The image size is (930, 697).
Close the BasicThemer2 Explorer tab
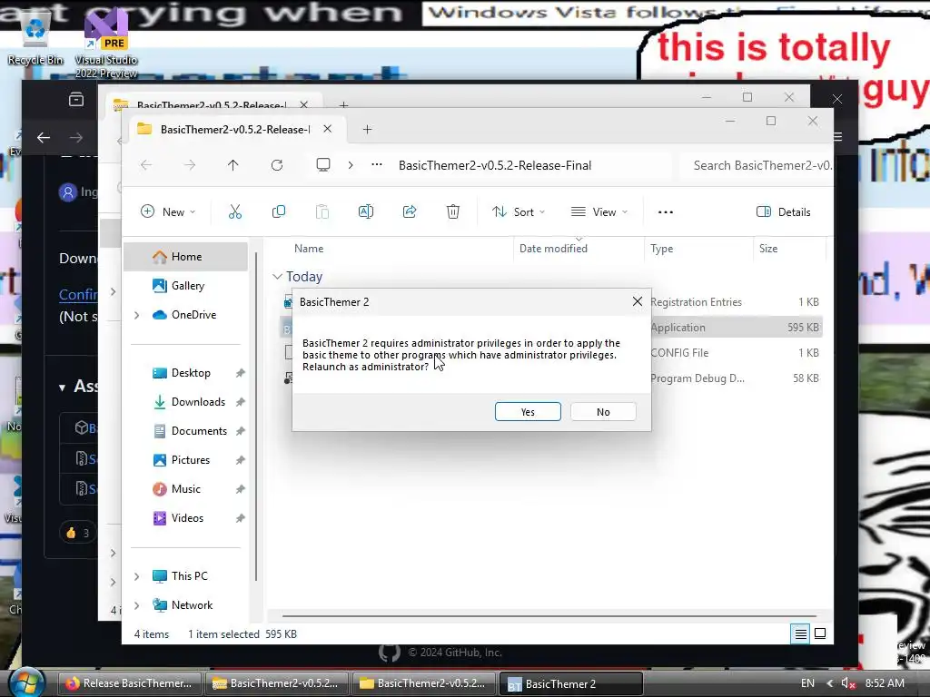327,129
